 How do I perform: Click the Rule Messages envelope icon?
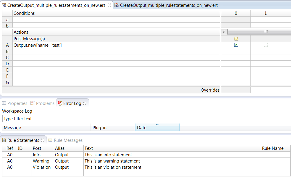[x=50, y=140]
